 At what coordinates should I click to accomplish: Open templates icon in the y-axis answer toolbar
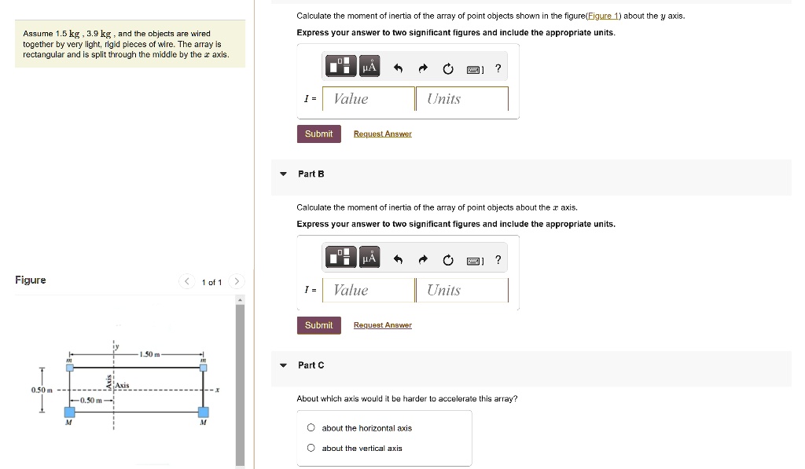coord(342,68)
